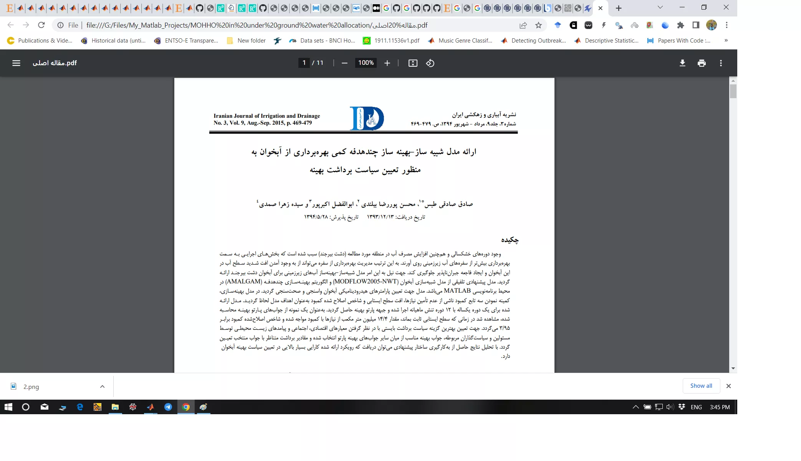Click the Show all downloads button

pyautogui.click(x=701, y=386)
